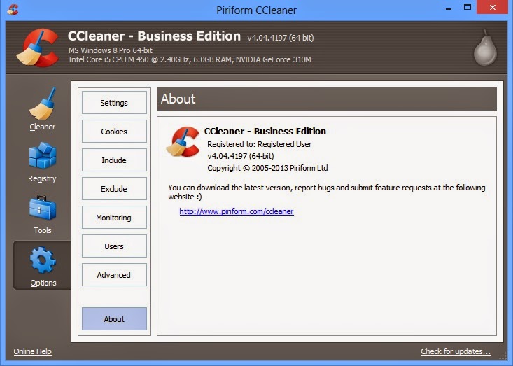Open the Registry cubes icon

pyautogui.click(x=43, y=155)
